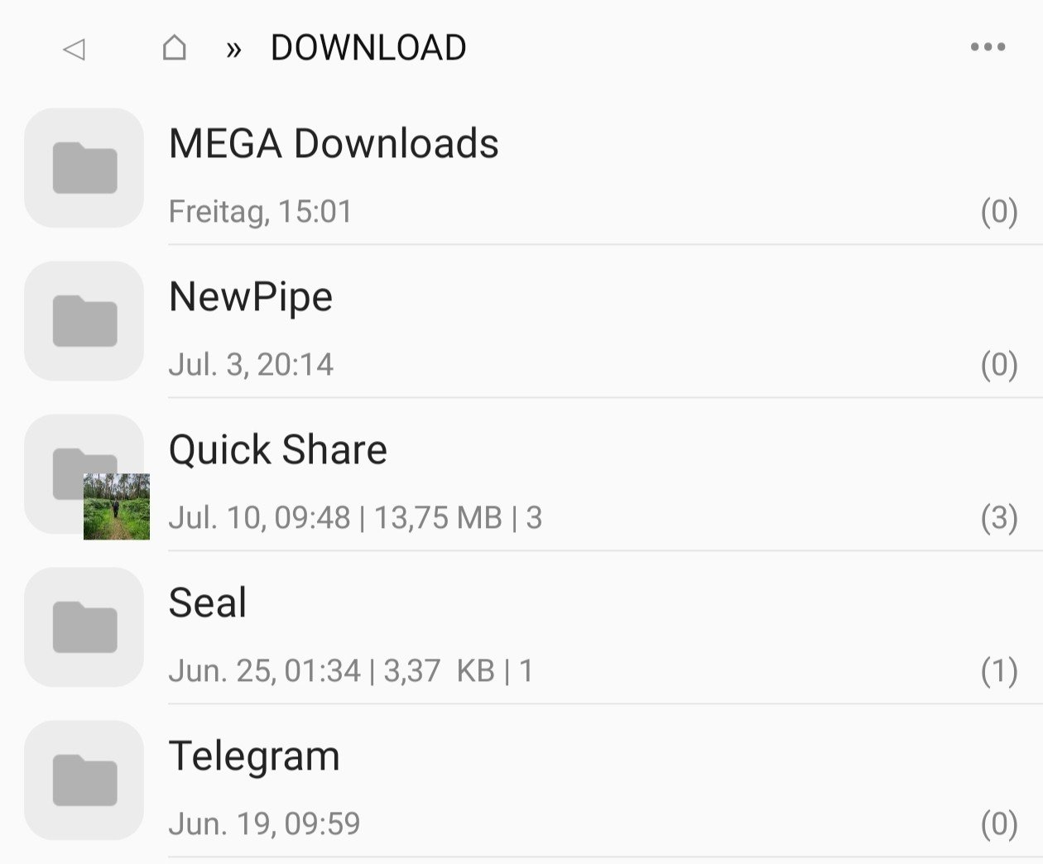Click the breadcrumb chevron separator
1043x864 pixels.
(x=233, y=50)
